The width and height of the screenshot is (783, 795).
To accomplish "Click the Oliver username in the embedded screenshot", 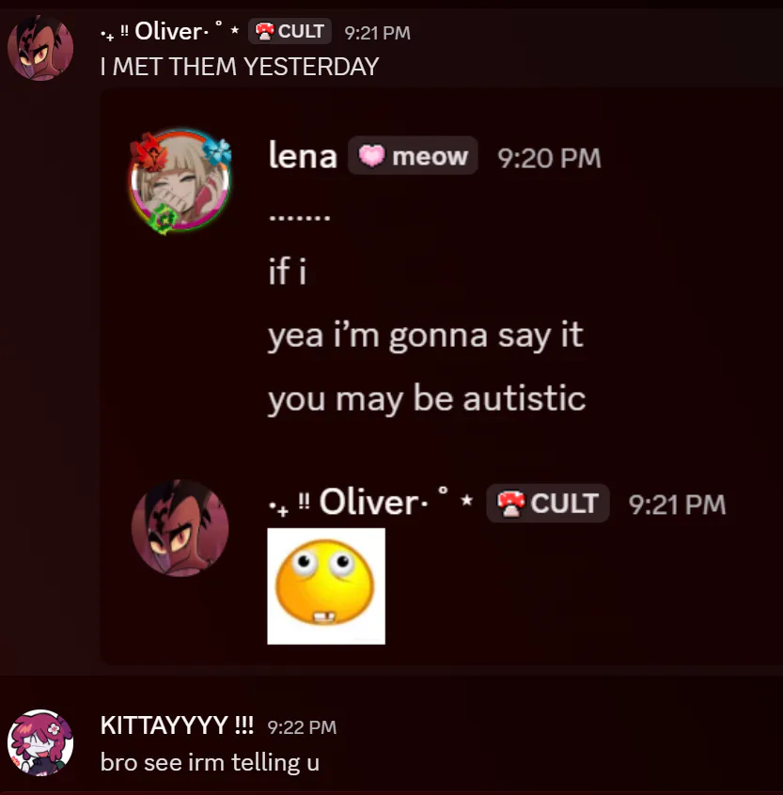I will [370, 503].
